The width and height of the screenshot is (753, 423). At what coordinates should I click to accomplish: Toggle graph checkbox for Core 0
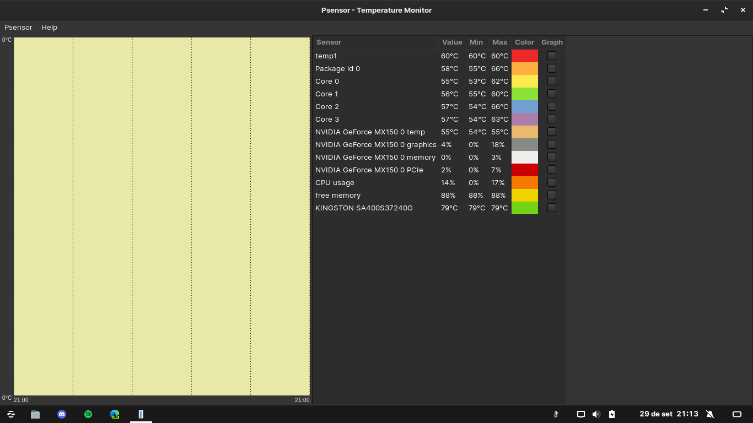click(x=552, y=81)
